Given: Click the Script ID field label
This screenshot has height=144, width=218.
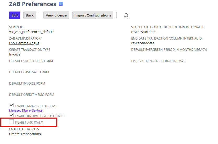Looking at the screenshot, I should point(16,27).
